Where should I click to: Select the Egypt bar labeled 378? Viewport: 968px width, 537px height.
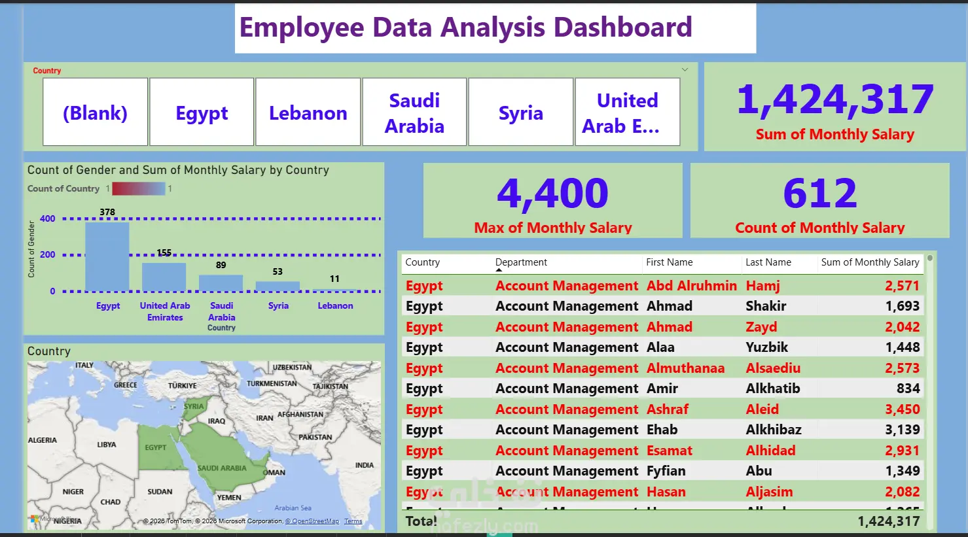point(107,256)
